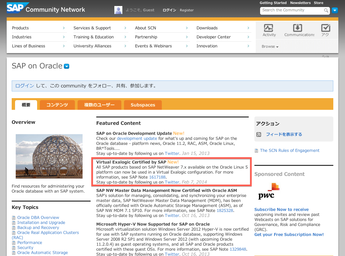The height and width of the screenshot is (256, 345).
Task: Expand the Lines of Business arrow
Action: click(64, 46)
